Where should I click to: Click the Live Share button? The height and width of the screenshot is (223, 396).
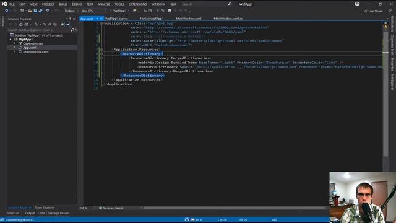(373, 11)
